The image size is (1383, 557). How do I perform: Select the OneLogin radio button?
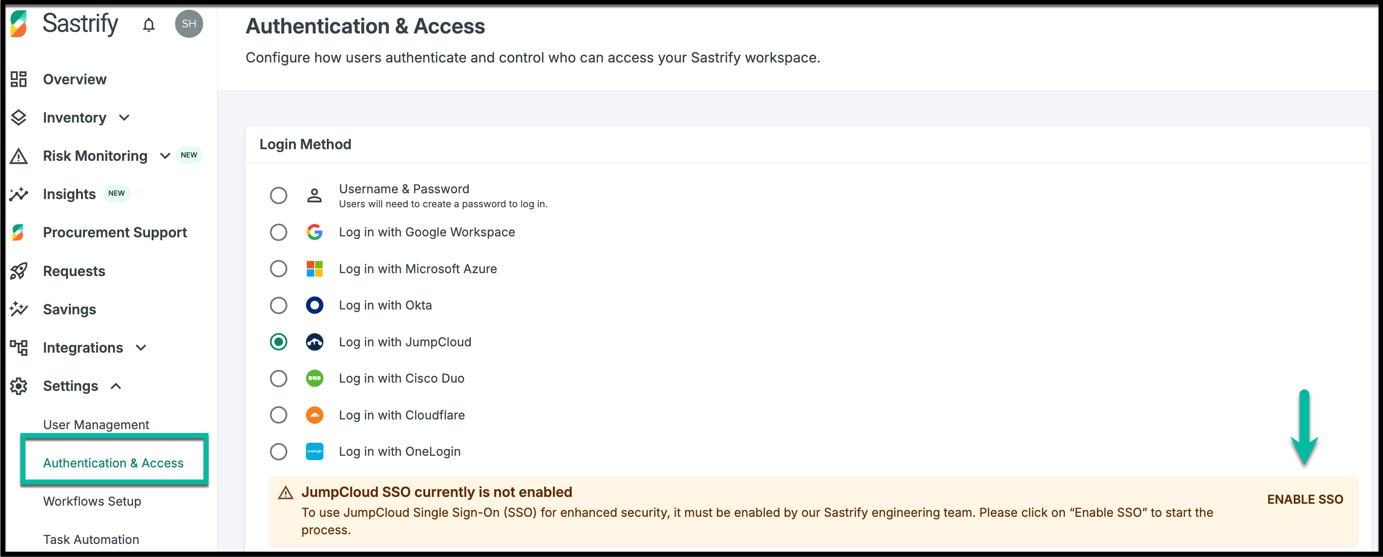[x=278, y=452]
